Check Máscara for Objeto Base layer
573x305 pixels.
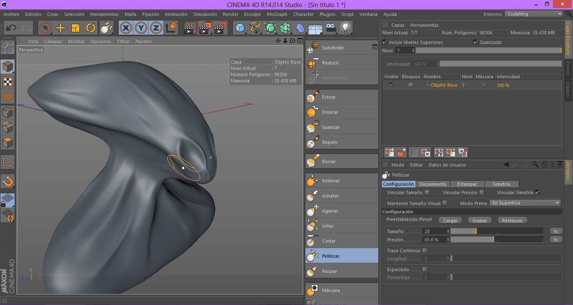pos(484,85)
